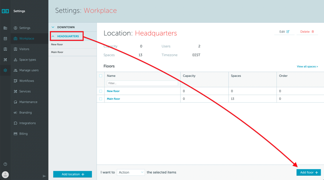
Task: Select the gear icon in left rail
Action: (5, 70)
